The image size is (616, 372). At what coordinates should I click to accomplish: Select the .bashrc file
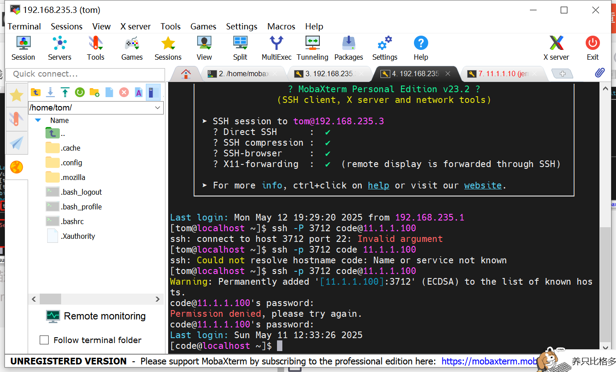click(x=65, y=221)
